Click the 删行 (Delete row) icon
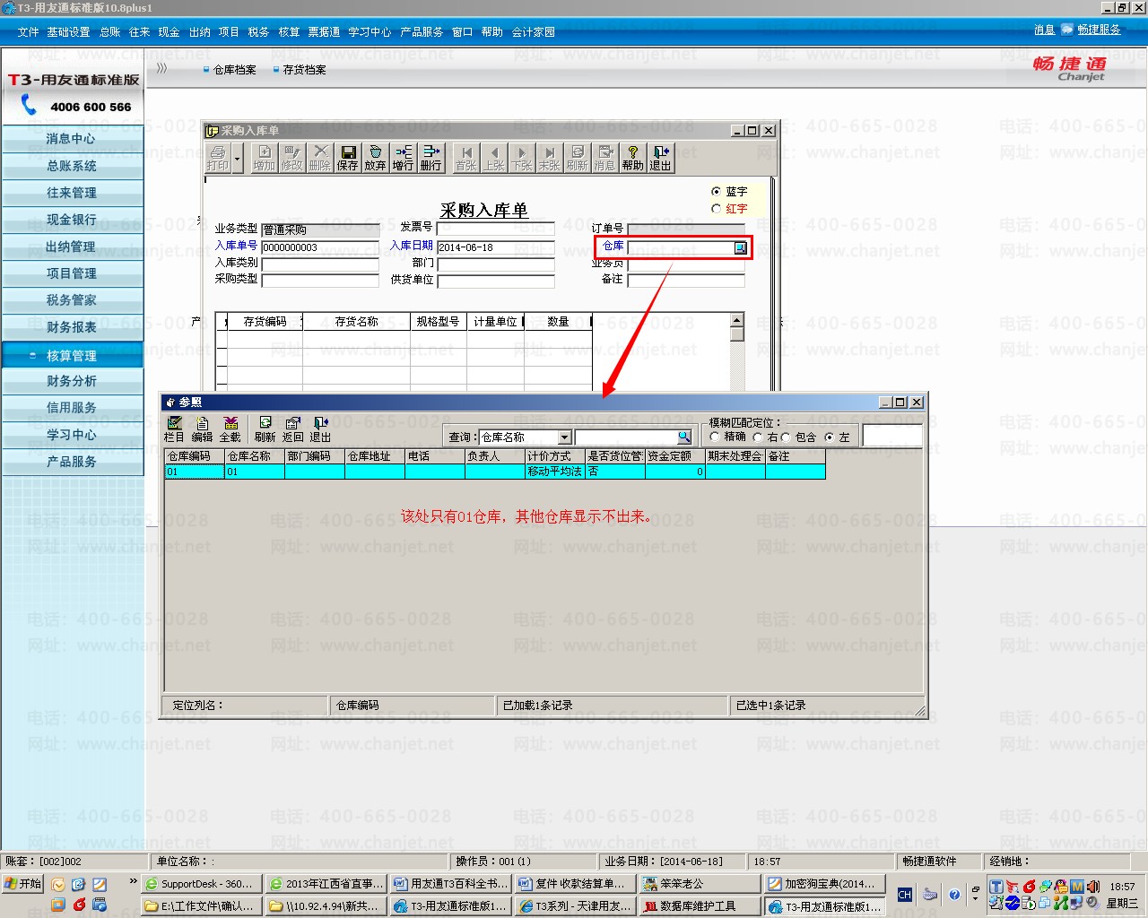 pyautogui.click(x=431, y=157)
